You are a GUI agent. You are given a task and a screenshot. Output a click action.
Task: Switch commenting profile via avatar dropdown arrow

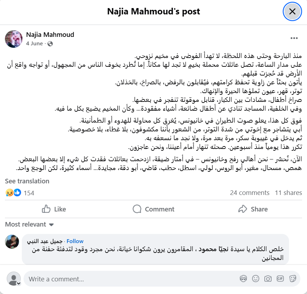pyautogui.click(x=19, y=283)
